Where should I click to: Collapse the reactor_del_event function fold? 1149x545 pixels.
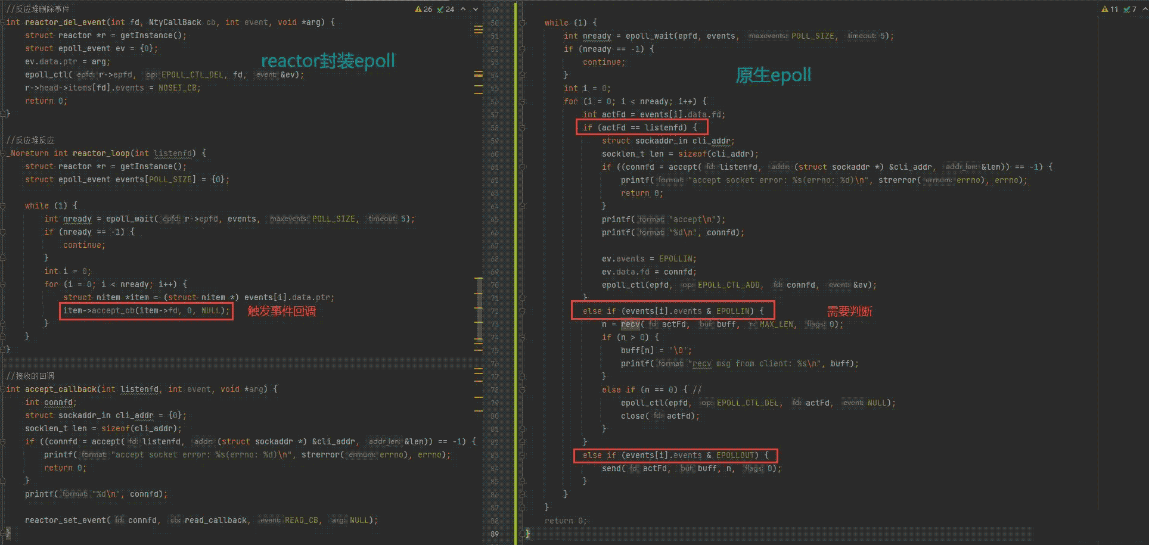(3, 22)
